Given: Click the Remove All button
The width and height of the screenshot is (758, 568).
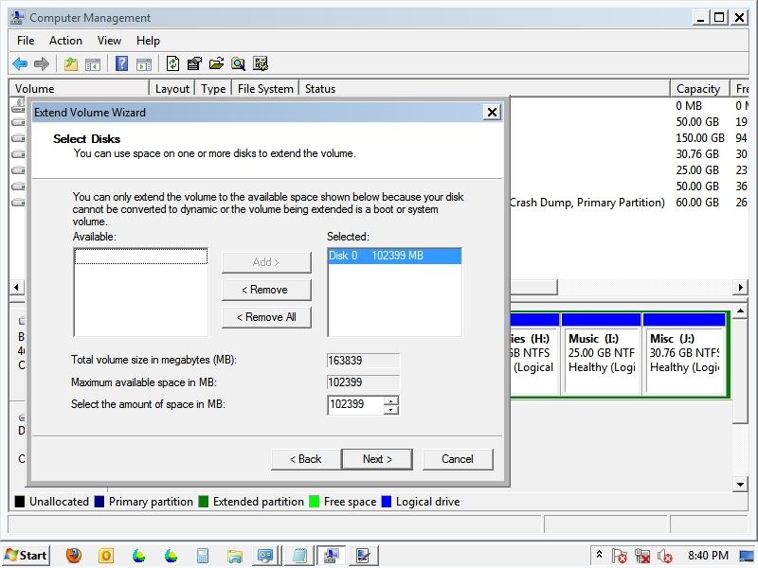Looking at the screenshot, I should [x=266, y=317].
